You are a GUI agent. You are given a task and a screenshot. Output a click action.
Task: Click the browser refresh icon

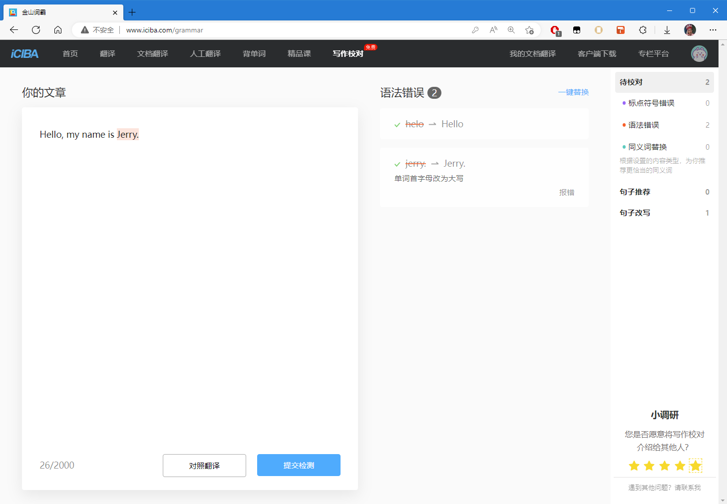coord(36,30)
